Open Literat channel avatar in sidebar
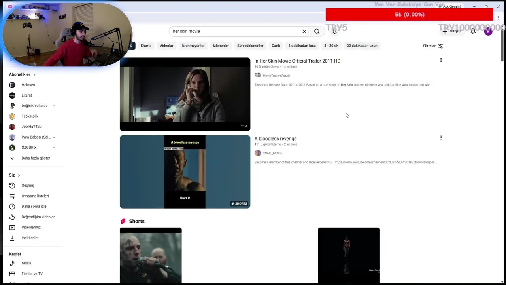Screen dimensions: 506x285 tap(12, 95)
